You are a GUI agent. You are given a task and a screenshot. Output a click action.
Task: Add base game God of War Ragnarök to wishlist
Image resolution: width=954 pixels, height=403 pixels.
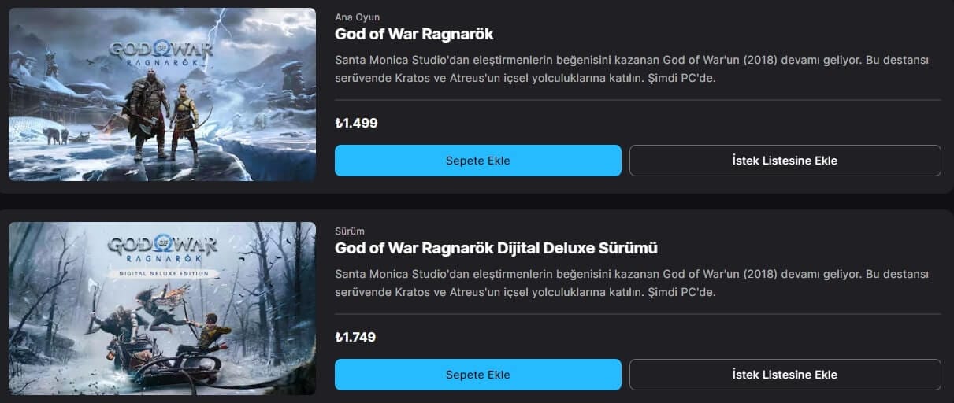coord(785,161)
